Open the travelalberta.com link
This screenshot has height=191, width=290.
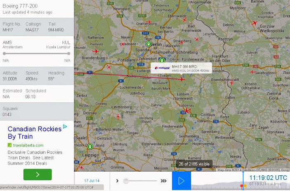pos(28,145)
